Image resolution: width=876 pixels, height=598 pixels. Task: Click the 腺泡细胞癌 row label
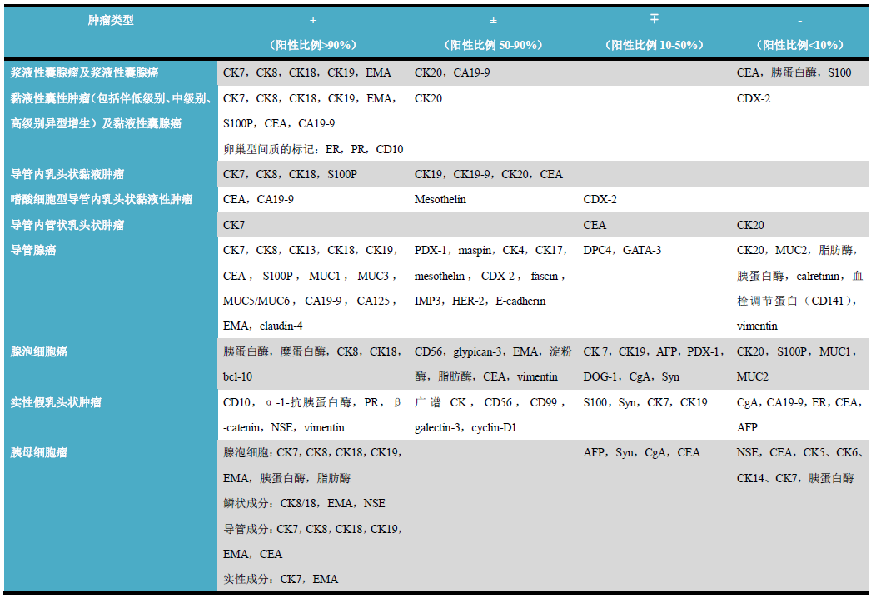pos(39,351)
